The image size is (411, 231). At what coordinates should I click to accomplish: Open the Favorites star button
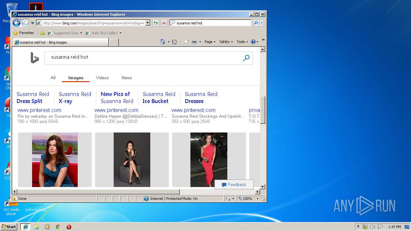coord(23,33)
